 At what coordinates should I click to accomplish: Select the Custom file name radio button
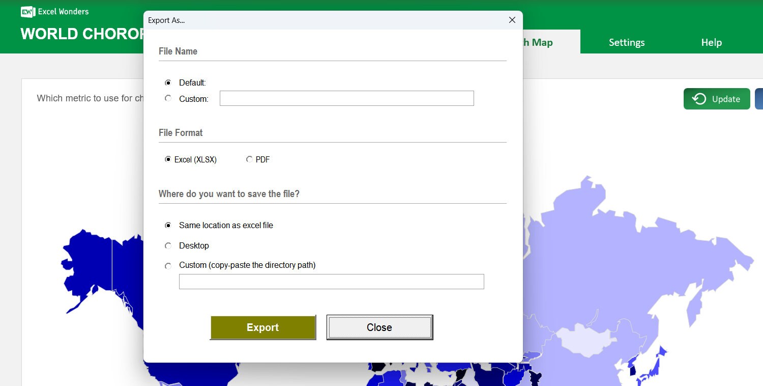pos(168,98)
